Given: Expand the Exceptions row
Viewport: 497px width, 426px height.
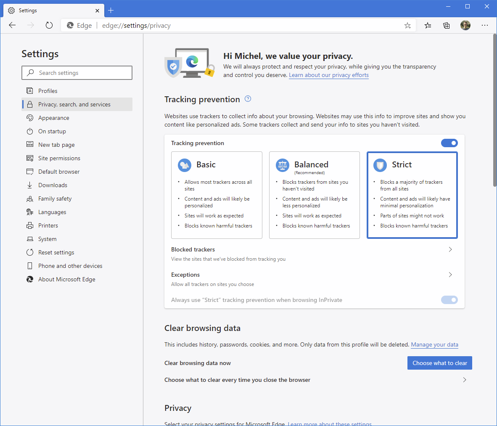Looking at the screenshot, I should (x=450, y=275).
